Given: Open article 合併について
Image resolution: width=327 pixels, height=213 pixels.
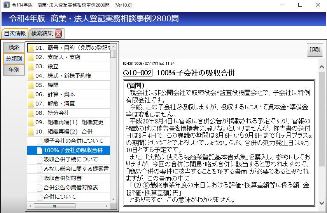Looking at the screenshot, I should (59, 197).
